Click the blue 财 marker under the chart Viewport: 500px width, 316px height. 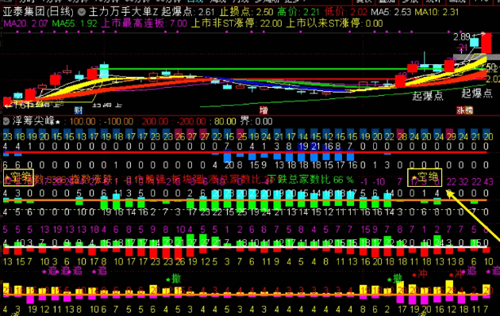click(78, 110)
